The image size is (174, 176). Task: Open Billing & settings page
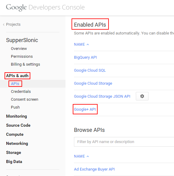click(x=25, y=64)
